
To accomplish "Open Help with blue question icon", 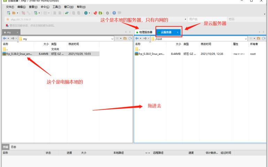I will [114, 13].
